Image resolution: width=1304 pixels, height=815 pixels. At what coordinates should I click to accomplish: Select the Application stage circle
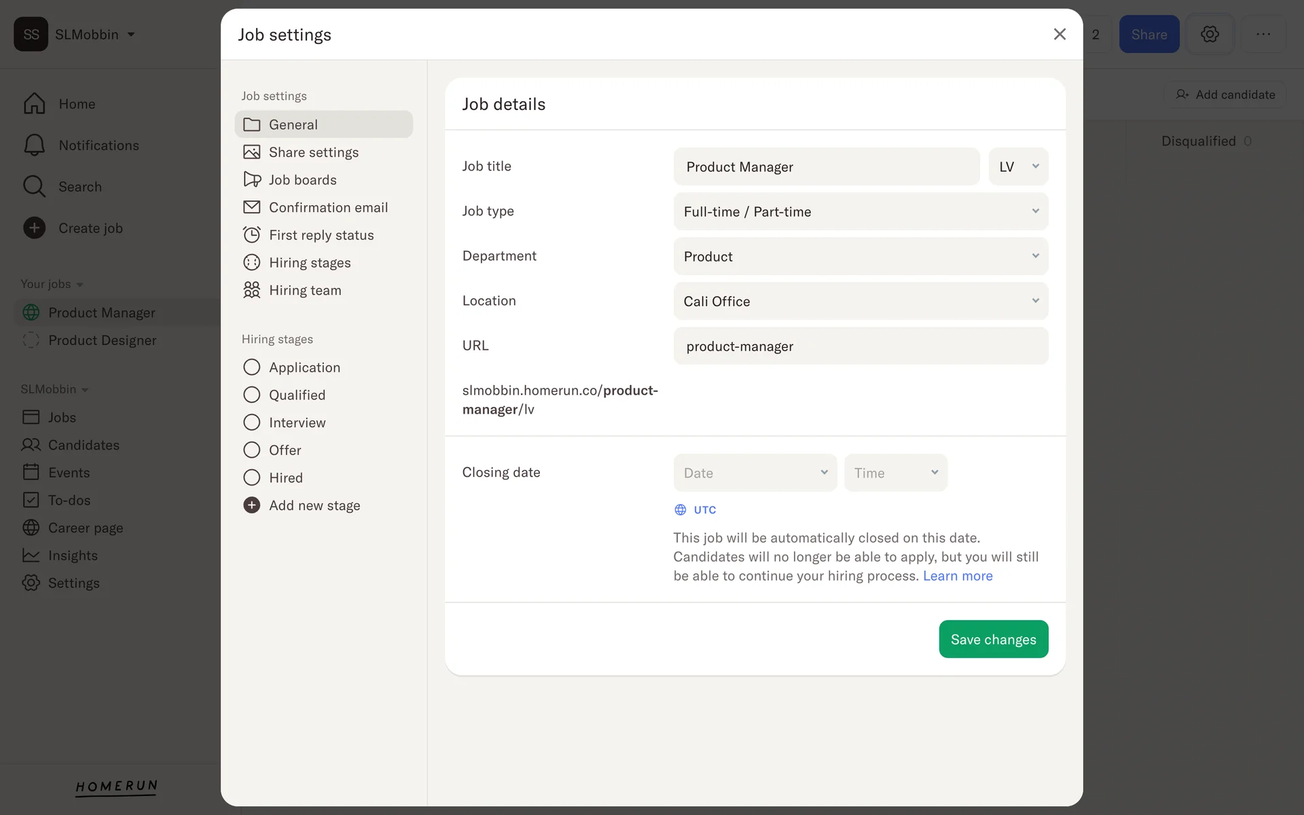(251, 367)
